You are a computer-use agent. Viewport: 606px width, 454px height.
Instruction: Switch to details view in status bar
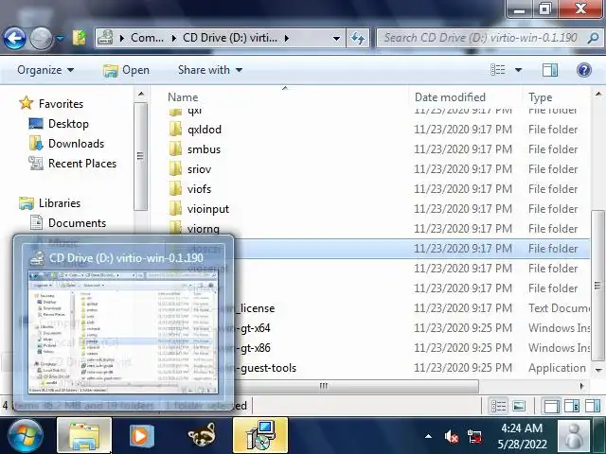point(498,406)
